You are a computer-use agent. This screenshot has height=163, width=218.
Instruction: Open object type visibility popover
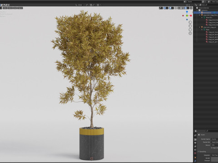pos(161,8)
